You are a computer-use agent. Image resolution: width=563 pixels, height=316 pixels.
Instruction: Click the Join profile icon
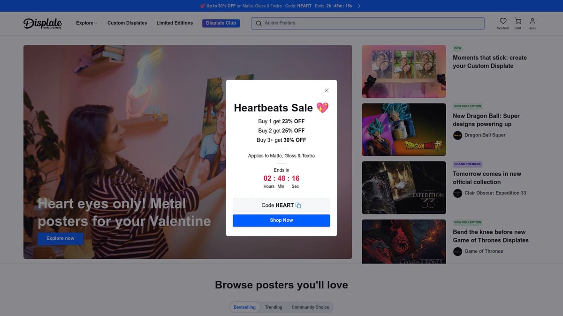pyautogui.click(x=532, y=21)
